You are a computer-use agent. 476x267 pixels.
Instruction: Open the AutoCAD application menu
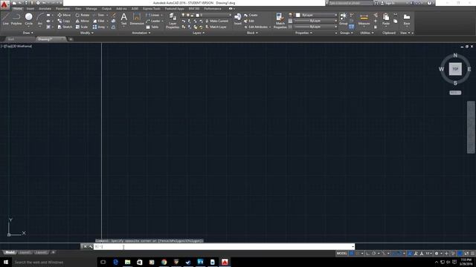click(x=4, y=5)
